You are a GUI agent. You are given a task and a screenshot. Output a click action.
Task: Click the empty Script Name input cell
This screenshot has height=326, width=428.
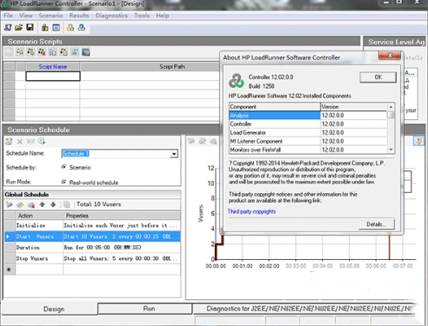[53, 77]
